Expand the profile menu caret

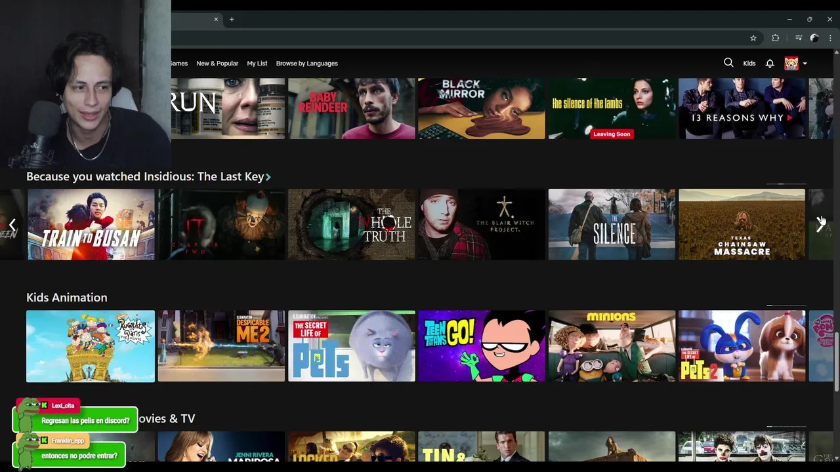[805, 64]
